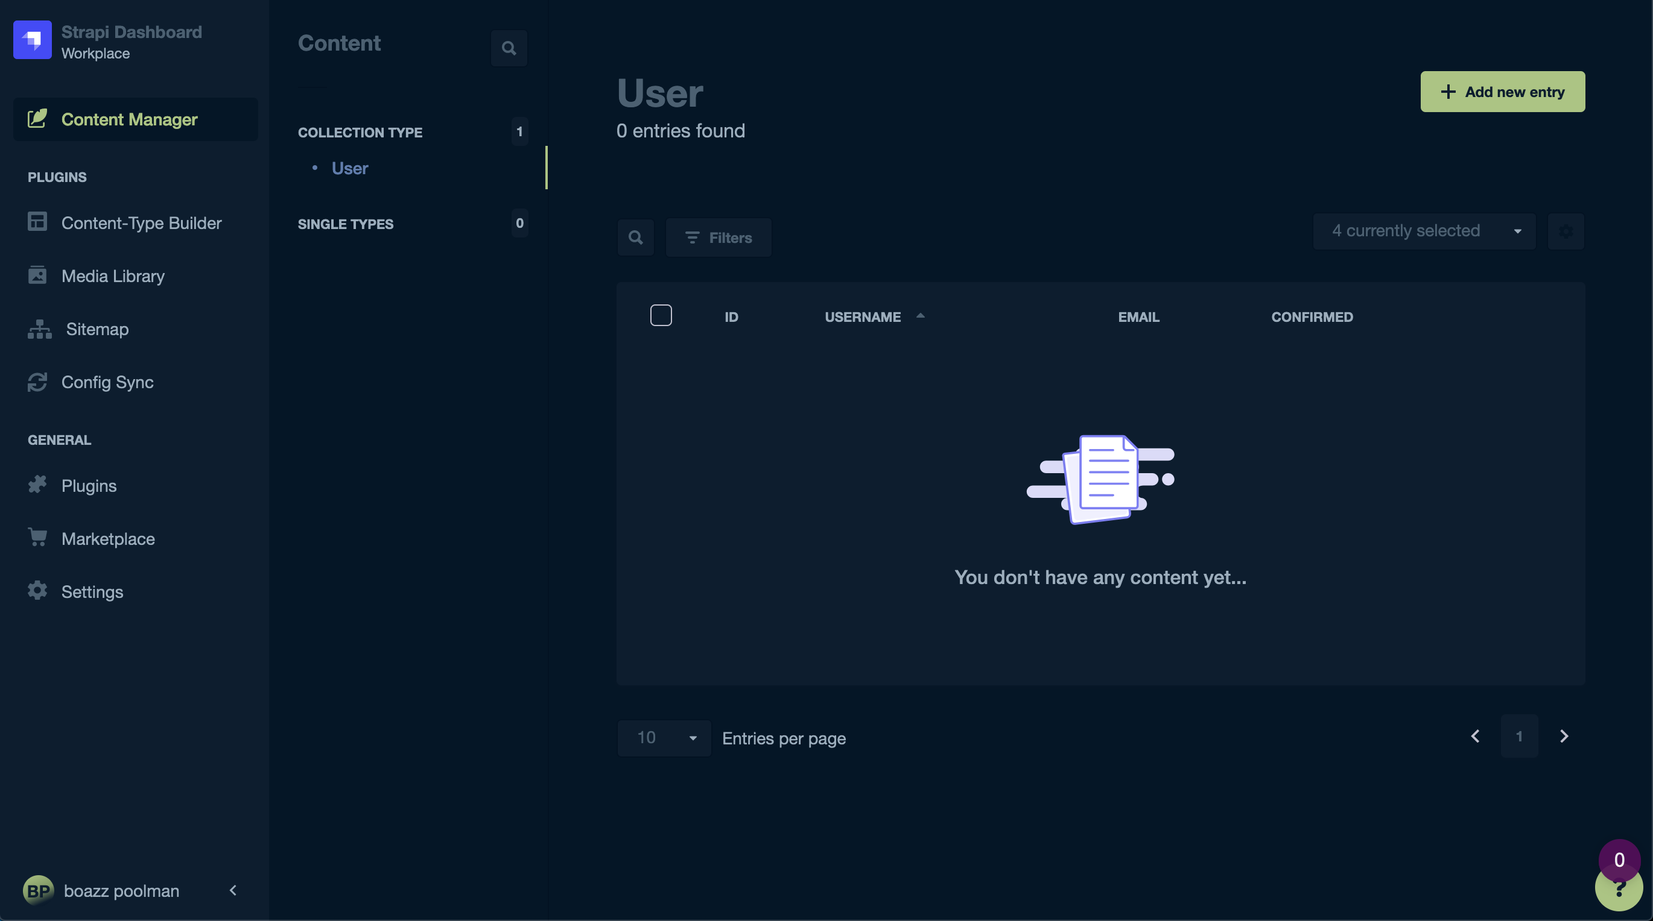Click the Marketplace cart icon

click(x=38, y=537)
